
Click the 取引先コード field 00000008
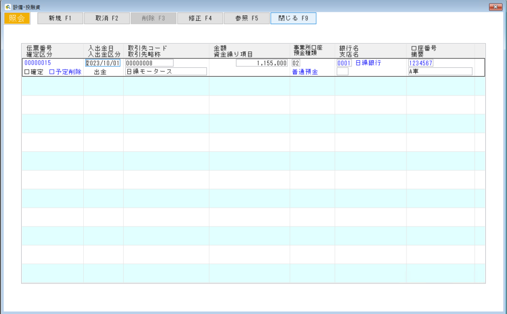(x=149, y=63)
